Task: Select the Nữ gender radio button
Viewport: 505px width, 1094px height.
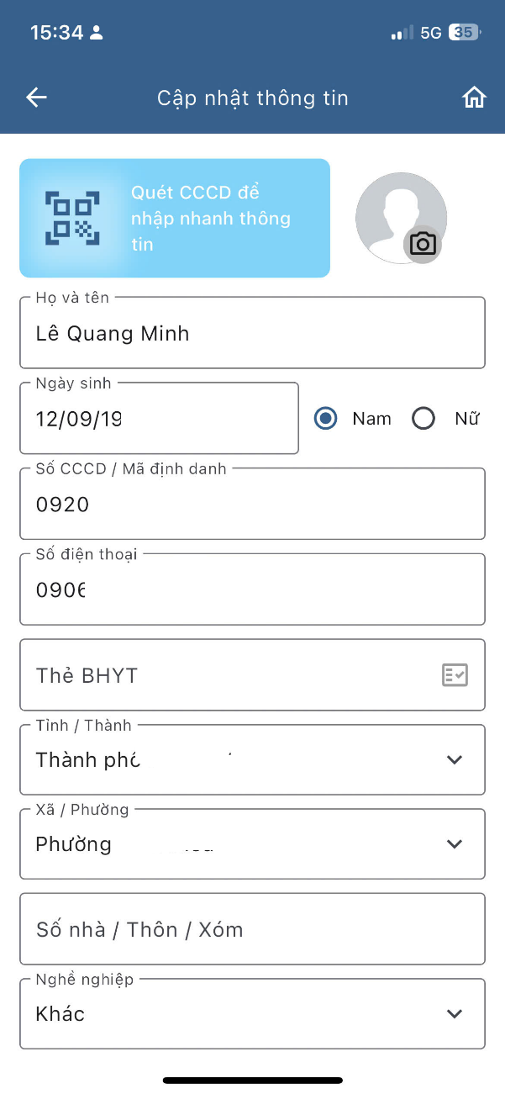Action: click(423, 418)
